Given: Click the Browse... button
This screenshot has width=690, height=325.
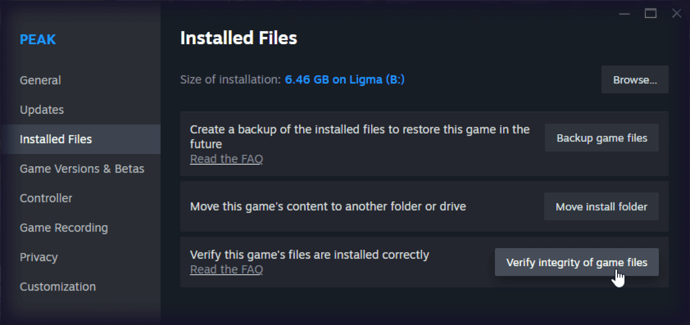Looking at the screenshot, I should coord(635,79).
